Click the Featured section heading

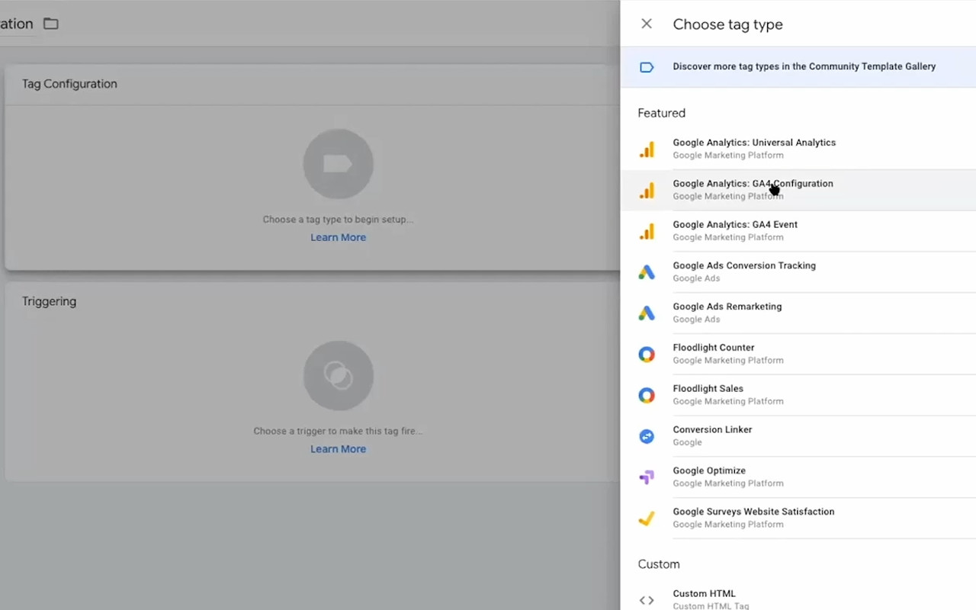tap(662, 113)
